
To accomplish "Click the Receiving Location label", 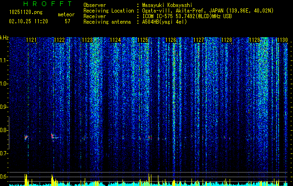I will click(x=109, y=11).
